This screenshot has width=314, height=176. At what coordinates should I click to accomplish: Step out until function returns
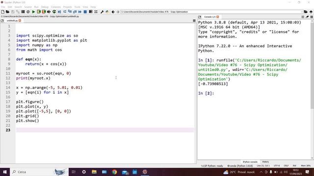[75, 12]
